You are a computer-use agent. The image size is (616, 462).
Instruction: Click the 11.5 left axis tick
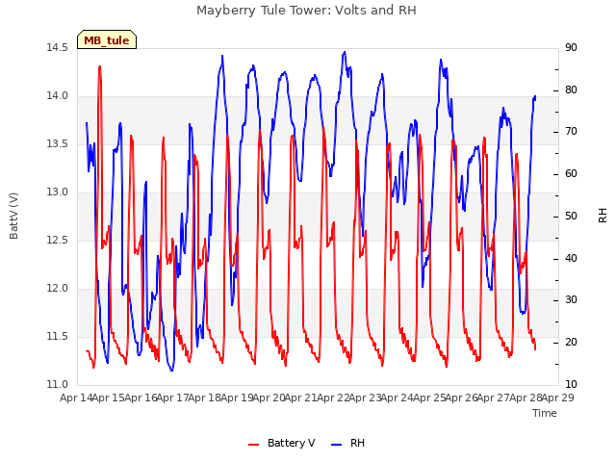pos(58,336)
